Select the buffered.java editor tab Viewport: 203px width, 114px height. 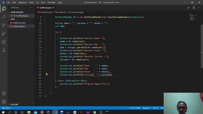[x=45, y=8]
